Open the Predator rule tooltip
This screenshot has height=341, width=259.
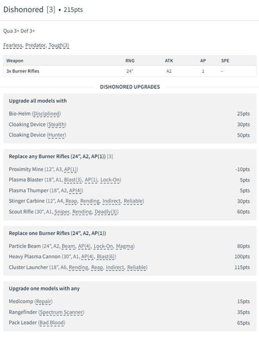tap(35, 46)
